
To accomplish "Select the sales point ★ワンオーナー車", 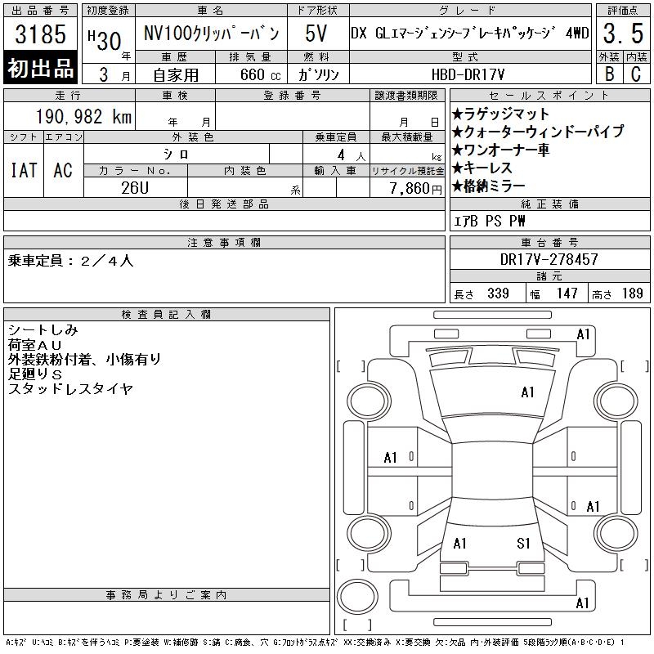I will click(x=500, y=150).
